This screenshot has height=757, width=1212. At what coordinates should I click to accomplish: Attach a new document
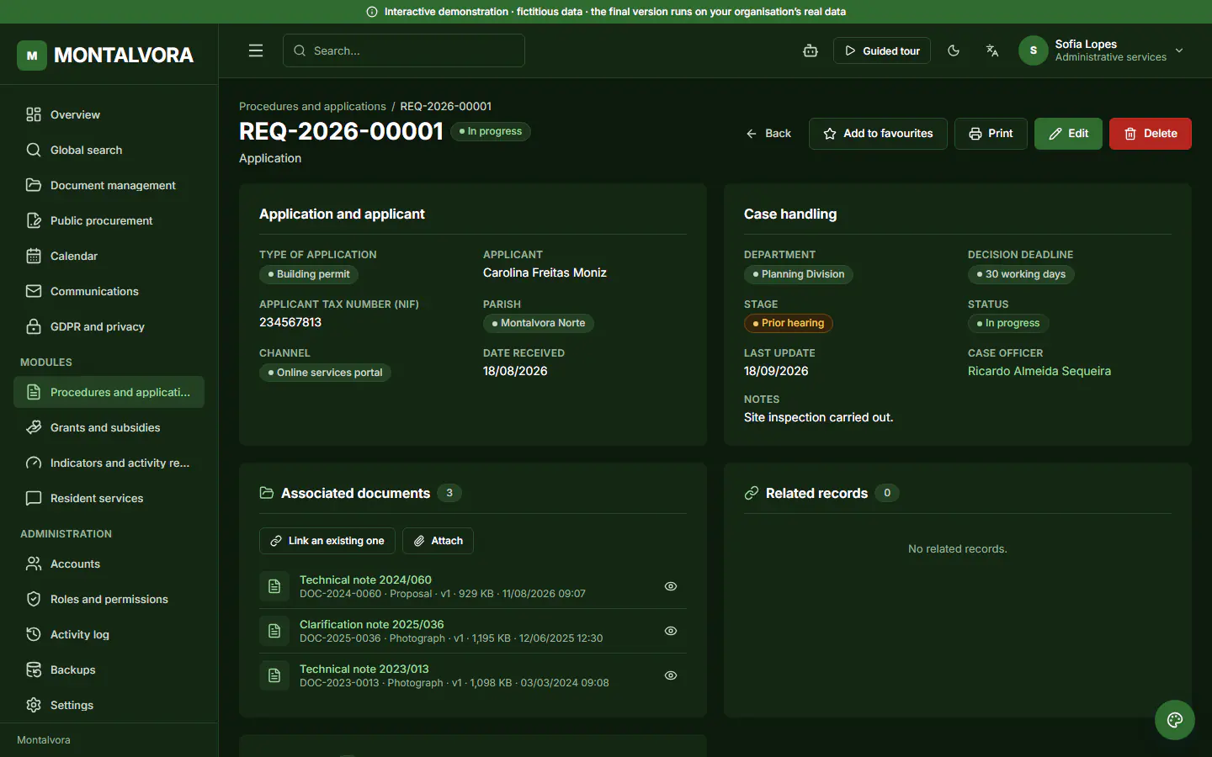(438, 541)
